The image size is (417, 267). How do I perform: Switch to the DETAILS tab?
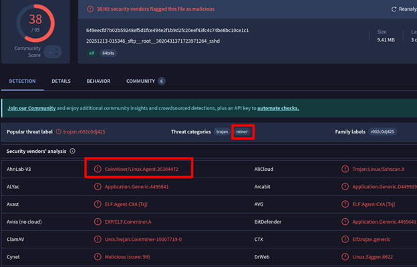tap(61, 81)
